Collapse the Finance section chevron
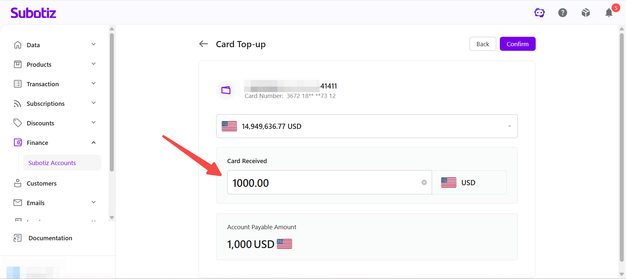This screenshot has height=279, width=626. coord(94,143)
